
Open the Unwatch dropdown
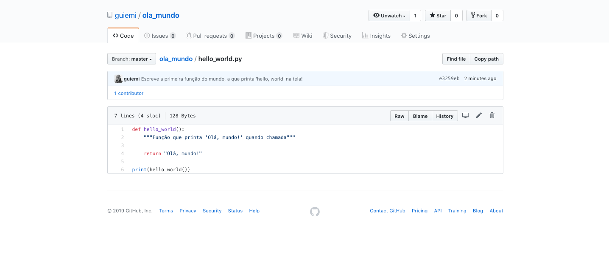(389, 16)
